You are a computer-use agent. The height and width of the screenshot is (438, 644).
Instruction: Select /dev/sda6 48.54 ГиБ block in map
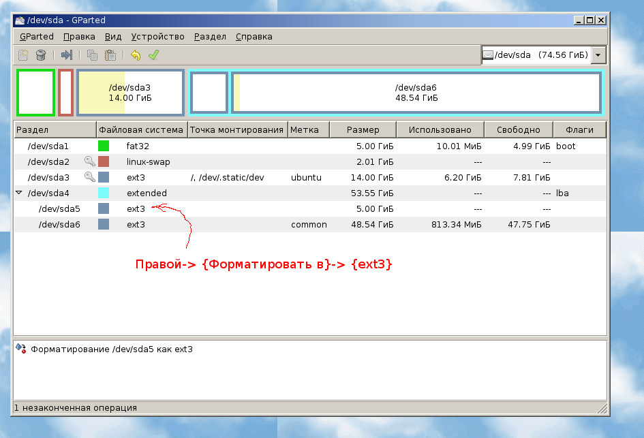(x=416, y=93)
